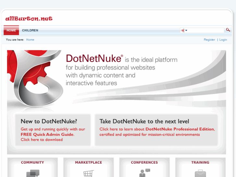Click the magnifying glass search icon
The height and width of the screenshot is (177, 236).
coord(228,30)
